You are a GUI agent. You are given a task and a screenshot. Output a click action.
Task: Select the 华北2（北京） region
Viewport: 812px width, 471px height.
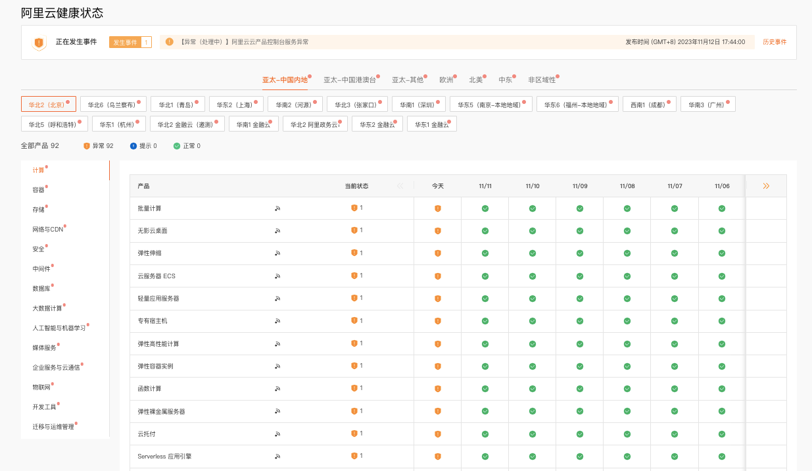[x=49, y=105]
